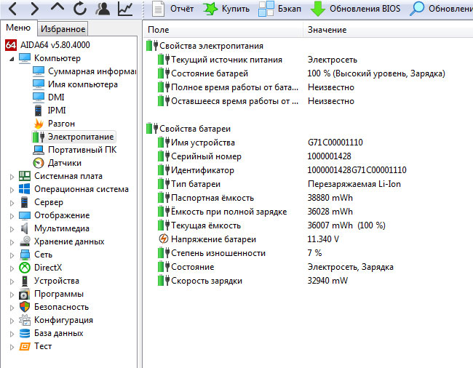This screenshot has width=473, height=368.
Task: Expand the Мультимедиа node
Action: pyautogui.click(x=12, y=229)
